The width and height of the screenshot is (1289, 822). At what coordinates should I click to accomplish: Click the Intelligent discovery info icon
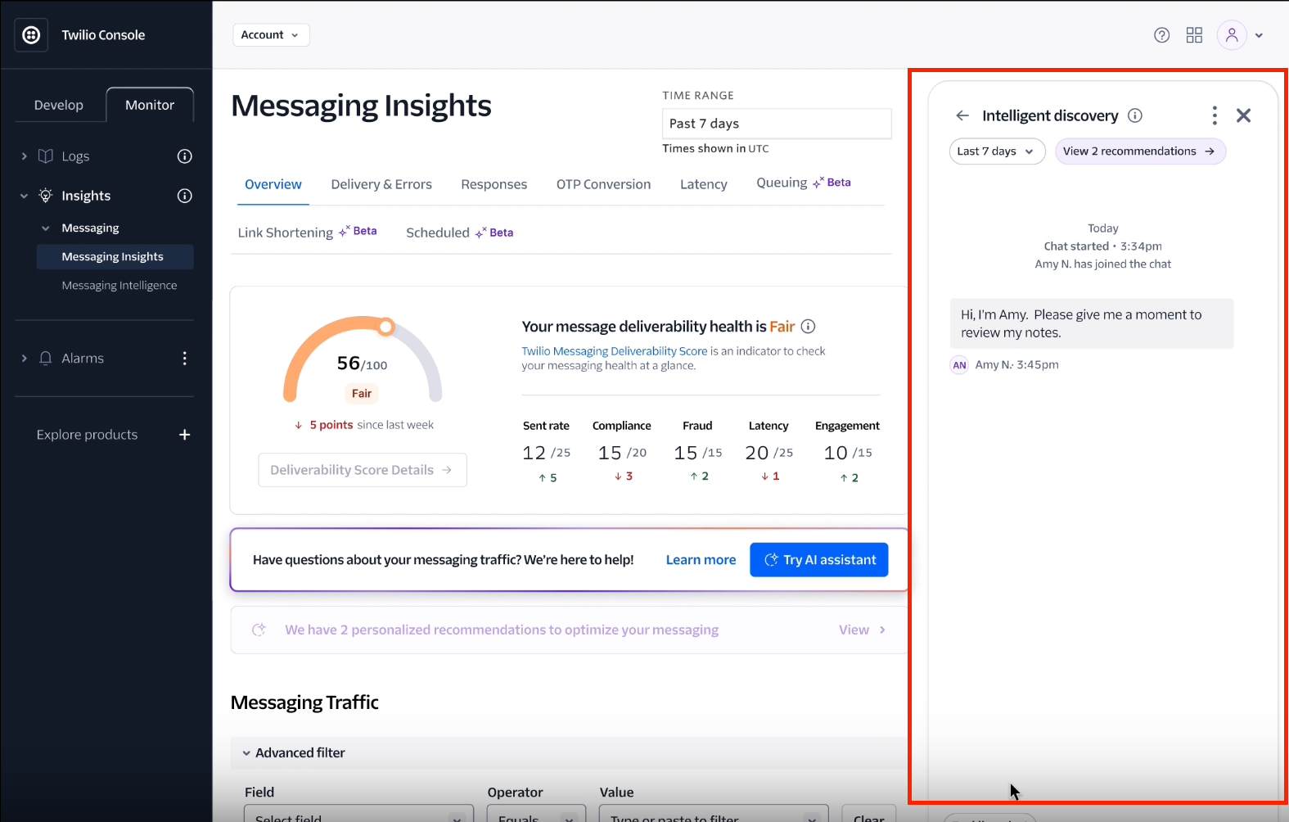click(1135, 115)
